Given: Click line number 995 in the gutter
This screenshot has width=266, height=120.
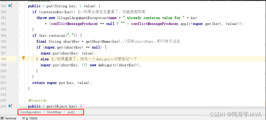Looking at the screenshot, I should click(3, 42).
